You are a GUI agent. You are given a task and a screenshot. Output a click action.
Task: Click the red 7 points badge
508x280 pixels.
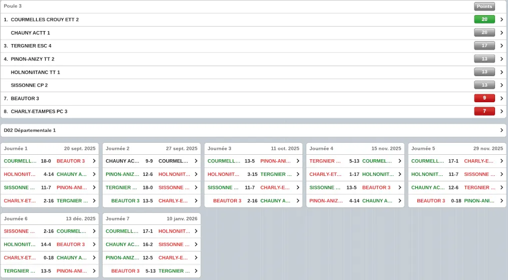click(x=484, y=111)
